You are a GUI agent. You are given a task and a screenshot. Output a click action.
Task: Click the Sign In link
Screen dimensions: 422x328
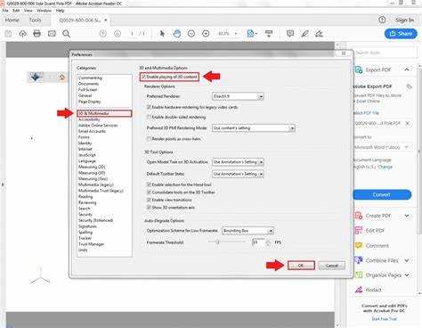405,20
